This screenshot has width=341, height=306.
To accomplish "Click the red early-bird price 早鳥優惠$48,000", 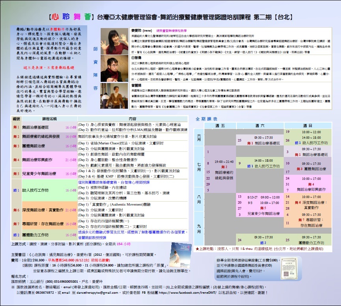I will (61, 260).
